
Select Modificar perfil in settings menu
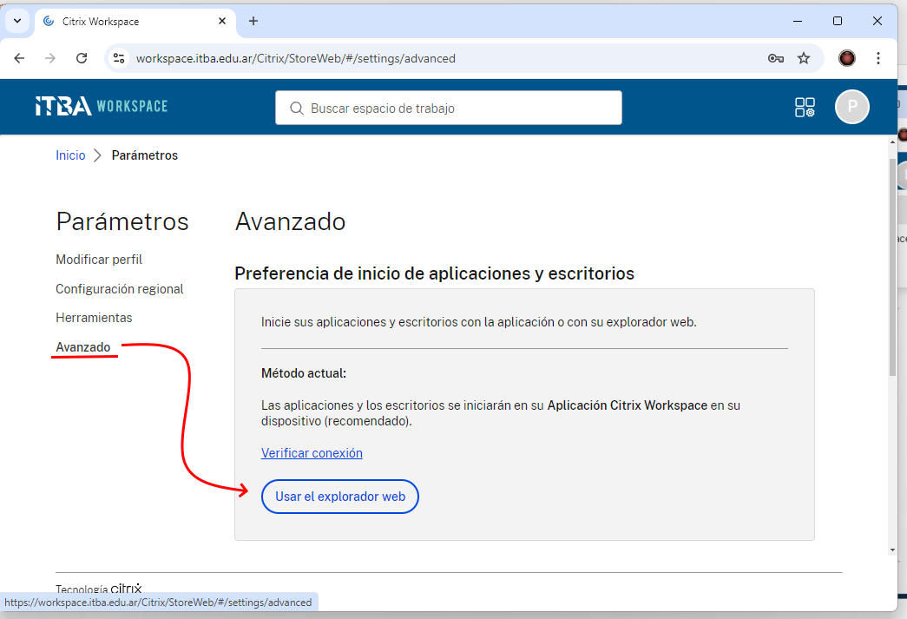pos(99,260)
